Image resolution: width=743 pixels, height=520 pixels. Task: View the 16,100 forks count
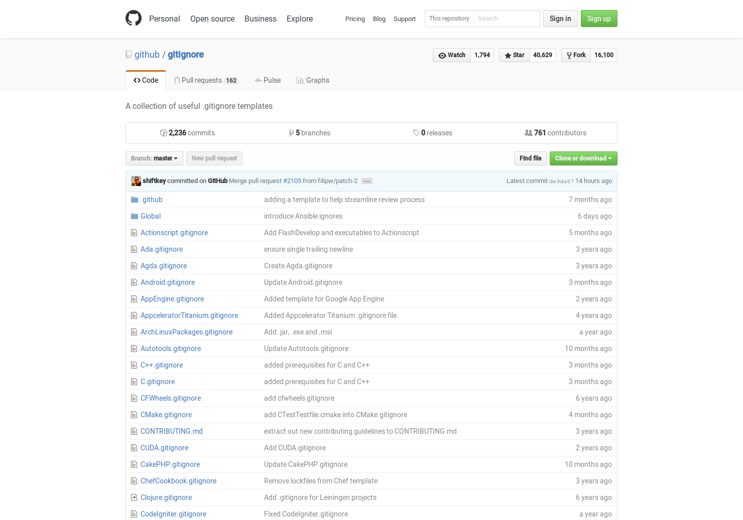coord(604,55)
